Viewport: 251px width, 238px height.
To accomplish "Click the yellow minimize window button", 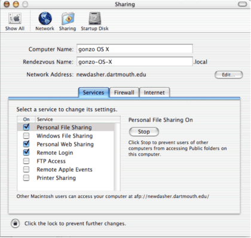I will (x=16, y=4).
